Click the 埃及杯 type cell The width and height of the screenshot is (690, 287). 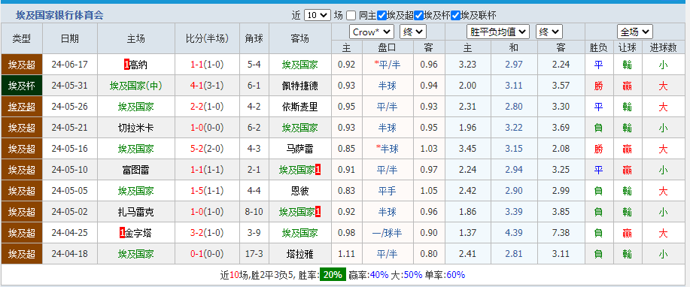tap(22, 86)
